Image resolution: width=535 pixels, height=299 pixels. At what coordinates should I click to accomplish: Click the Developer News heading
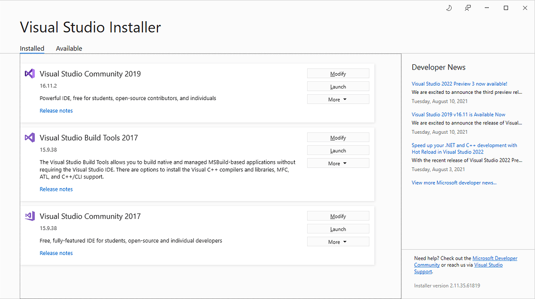pyautogui.click(x=439, y=67)
